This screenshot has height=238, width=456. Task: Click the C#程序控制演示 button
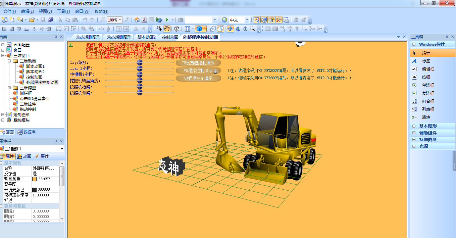(x=198, y=78)
